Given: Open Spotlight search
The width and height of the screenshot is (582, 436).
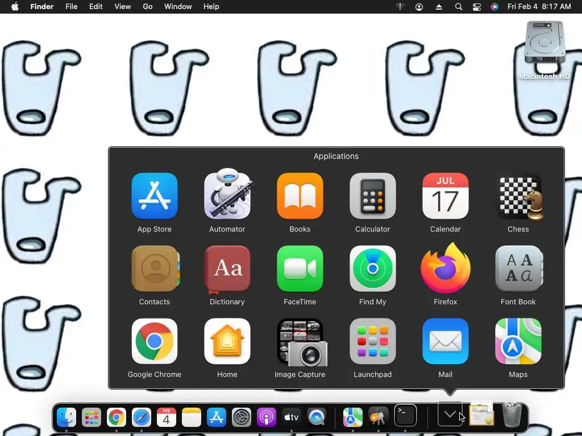Looking at the screenshot, I should 459,7.
